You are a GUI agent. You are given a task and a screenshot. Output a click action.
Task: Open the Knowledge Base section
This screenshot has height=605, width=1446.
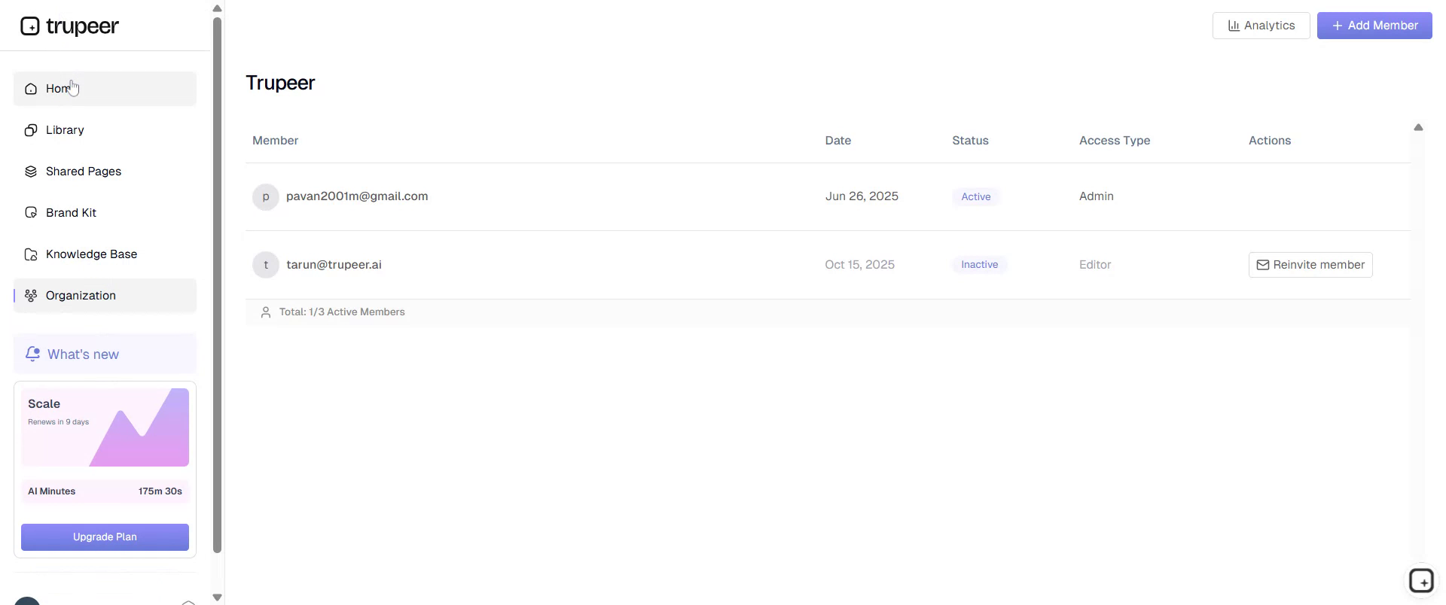[x=105, y=254]
